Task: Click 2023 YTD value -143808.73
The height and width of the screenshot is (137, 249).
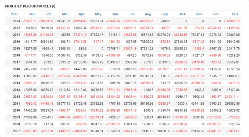Action: point(232,21)
